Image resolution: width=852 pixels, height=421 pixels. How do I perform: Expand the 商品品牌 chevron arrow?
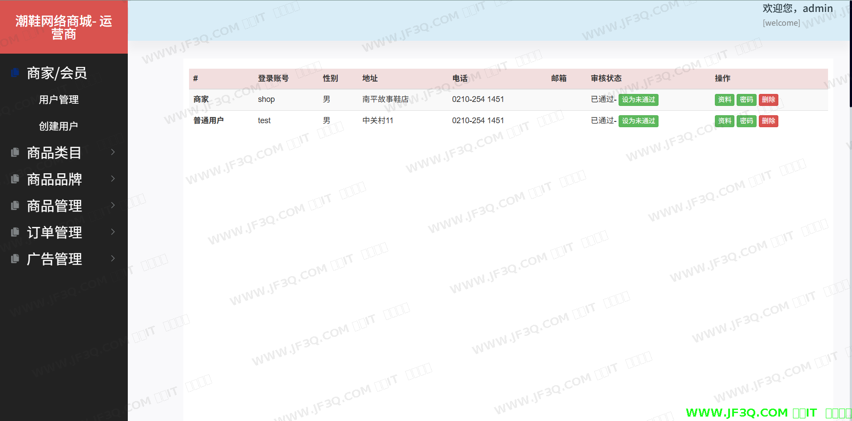click(113, 179)
